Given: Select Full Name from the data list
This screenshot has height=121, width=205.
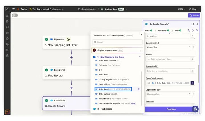Looking at the screenshot, I should pos(107,65).
